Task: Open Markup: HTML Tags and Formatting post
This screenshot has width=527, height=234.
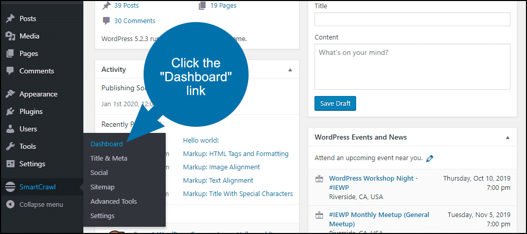Action: pyautogui.click(x=236, y=154)
